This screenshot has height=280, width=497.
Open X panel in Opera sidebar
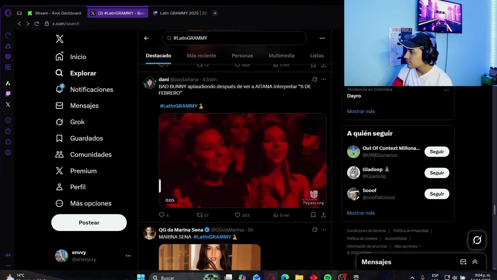point(8,105)
